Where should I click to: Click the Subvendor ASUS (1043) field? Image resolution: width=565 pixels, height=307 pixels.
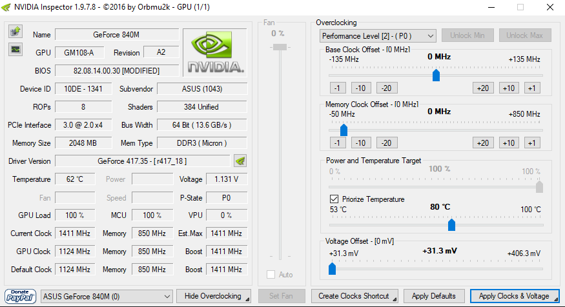(x=202, y=89)
